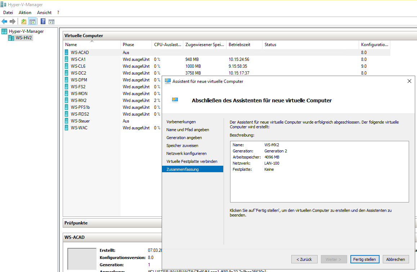Screen dimensions: 417x272
Task: Sort by Zugewiesener Speicher column header
Action: click(205, 45)
